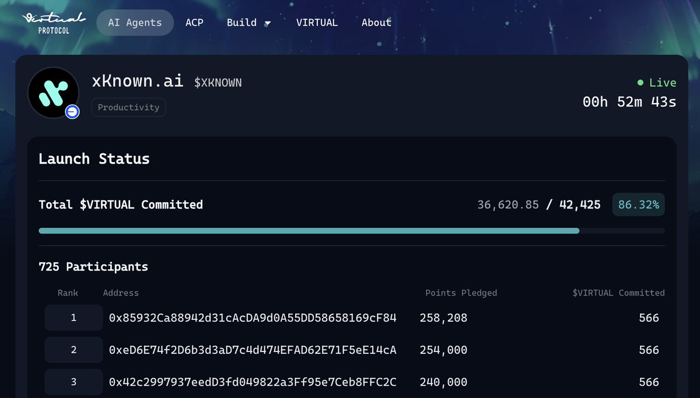Select the 86.32% completion badge
Image resolution: width=700 pixels, height=398 pixels.
pos(638,205)
